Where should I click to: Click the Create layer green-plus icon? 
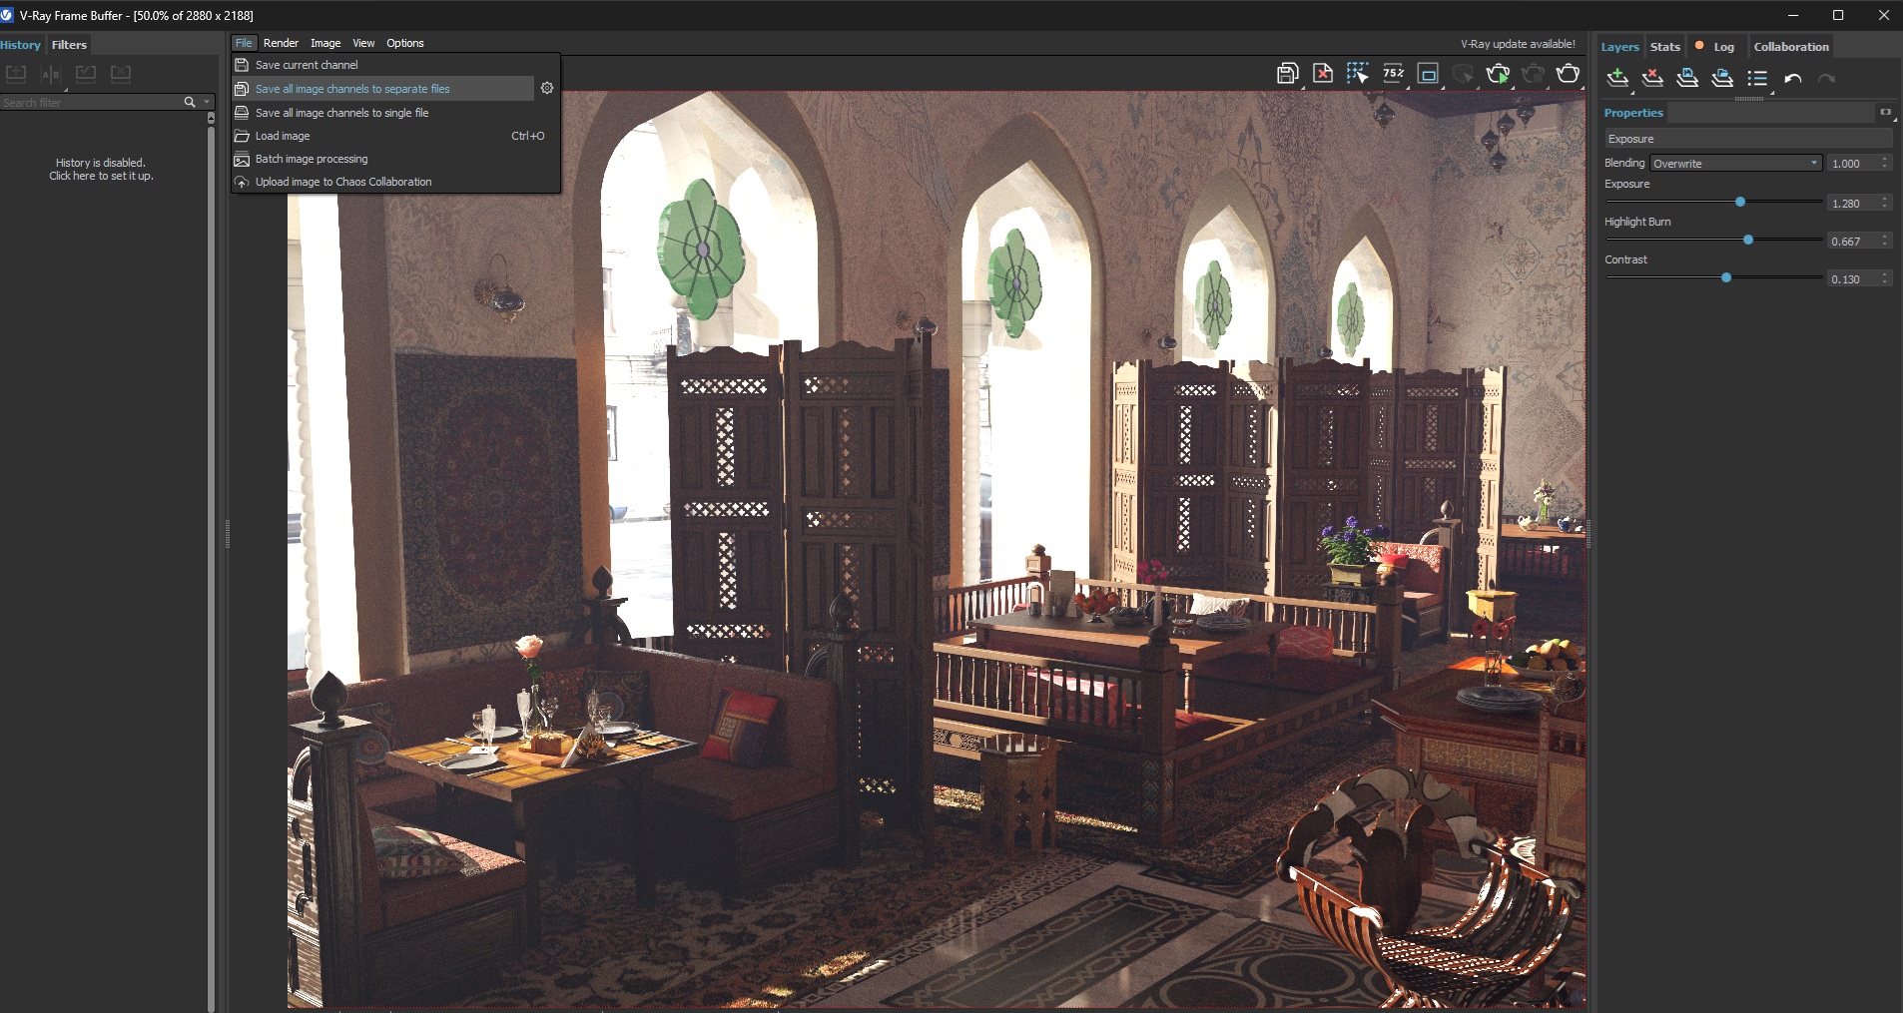tap(1617, 78)
